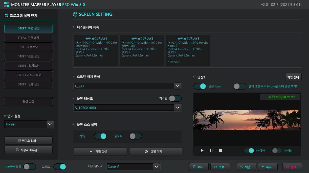The image size is (309, 173).
Task: Enable the 윈도우 source switch
Action: pos(136,136)
